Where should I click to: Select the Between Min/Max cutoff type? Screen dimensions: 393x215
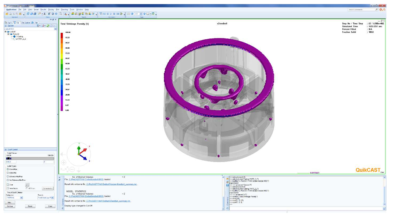(8, 177)
